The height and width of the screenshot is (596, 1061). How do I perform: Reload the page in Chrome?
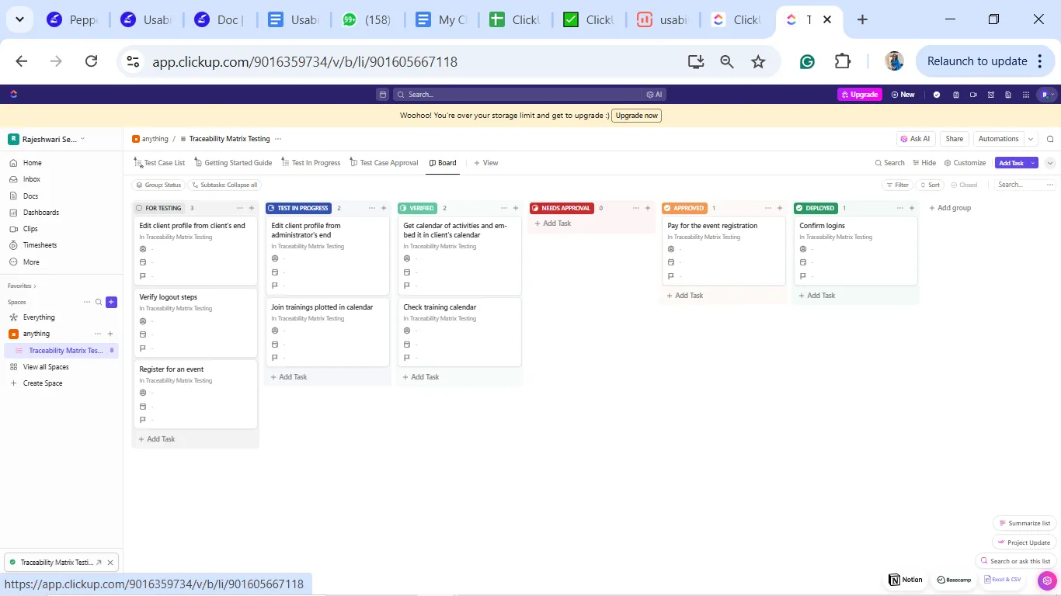pyautogui.click(x=91, y=61)
